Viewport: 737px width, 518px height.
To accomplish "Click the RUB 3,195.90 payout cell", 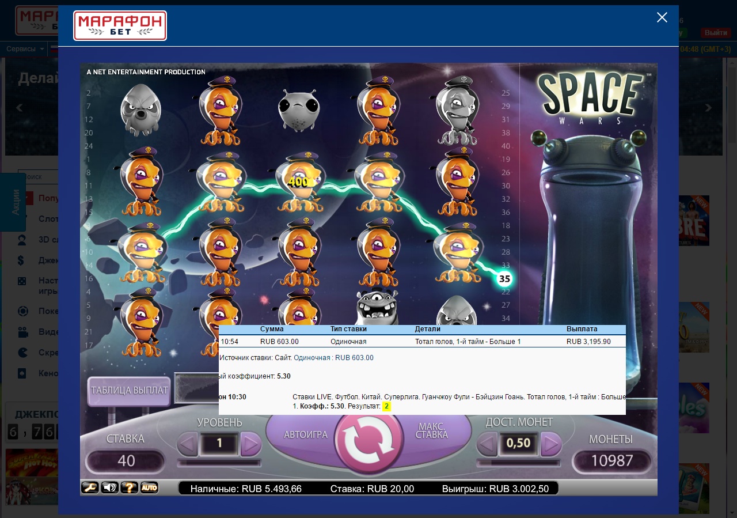I will [x=588, y=342].
